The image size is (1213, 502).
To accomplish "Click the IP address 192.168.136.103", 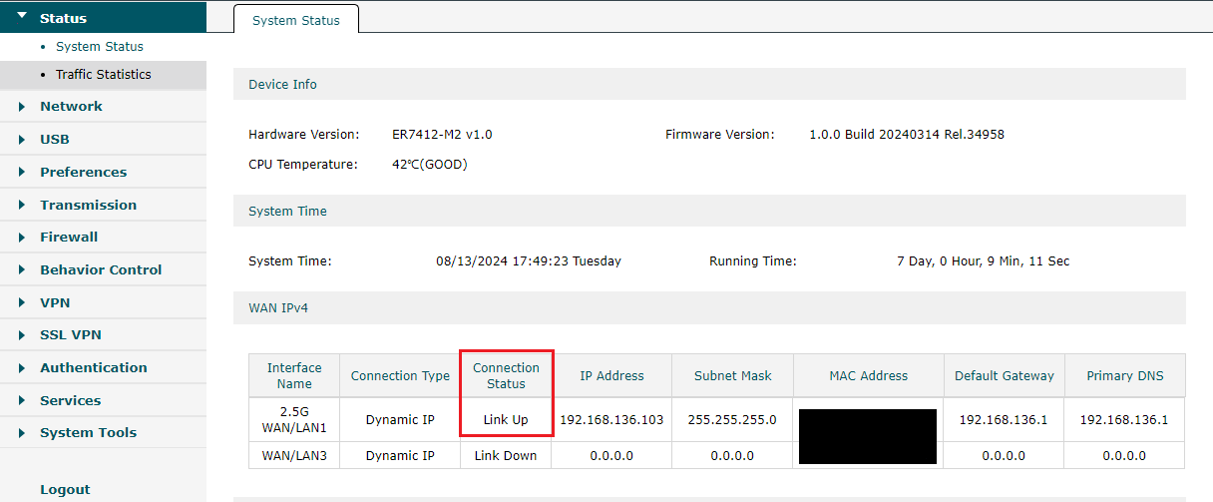I will pyautogui.click(x=611, y=420).
